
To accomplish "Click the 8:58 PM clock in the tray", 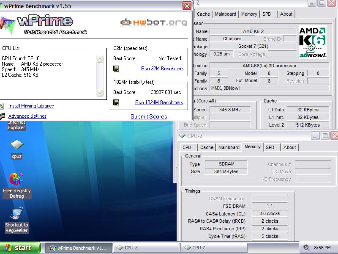I will 322,248.
